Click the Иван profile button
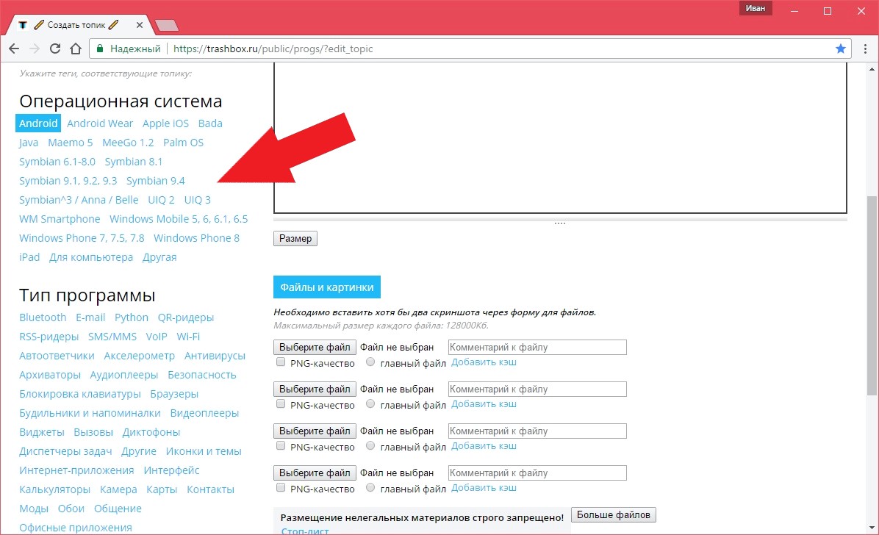879x535 pixels. pyautogui.click(x=755, y=8)
